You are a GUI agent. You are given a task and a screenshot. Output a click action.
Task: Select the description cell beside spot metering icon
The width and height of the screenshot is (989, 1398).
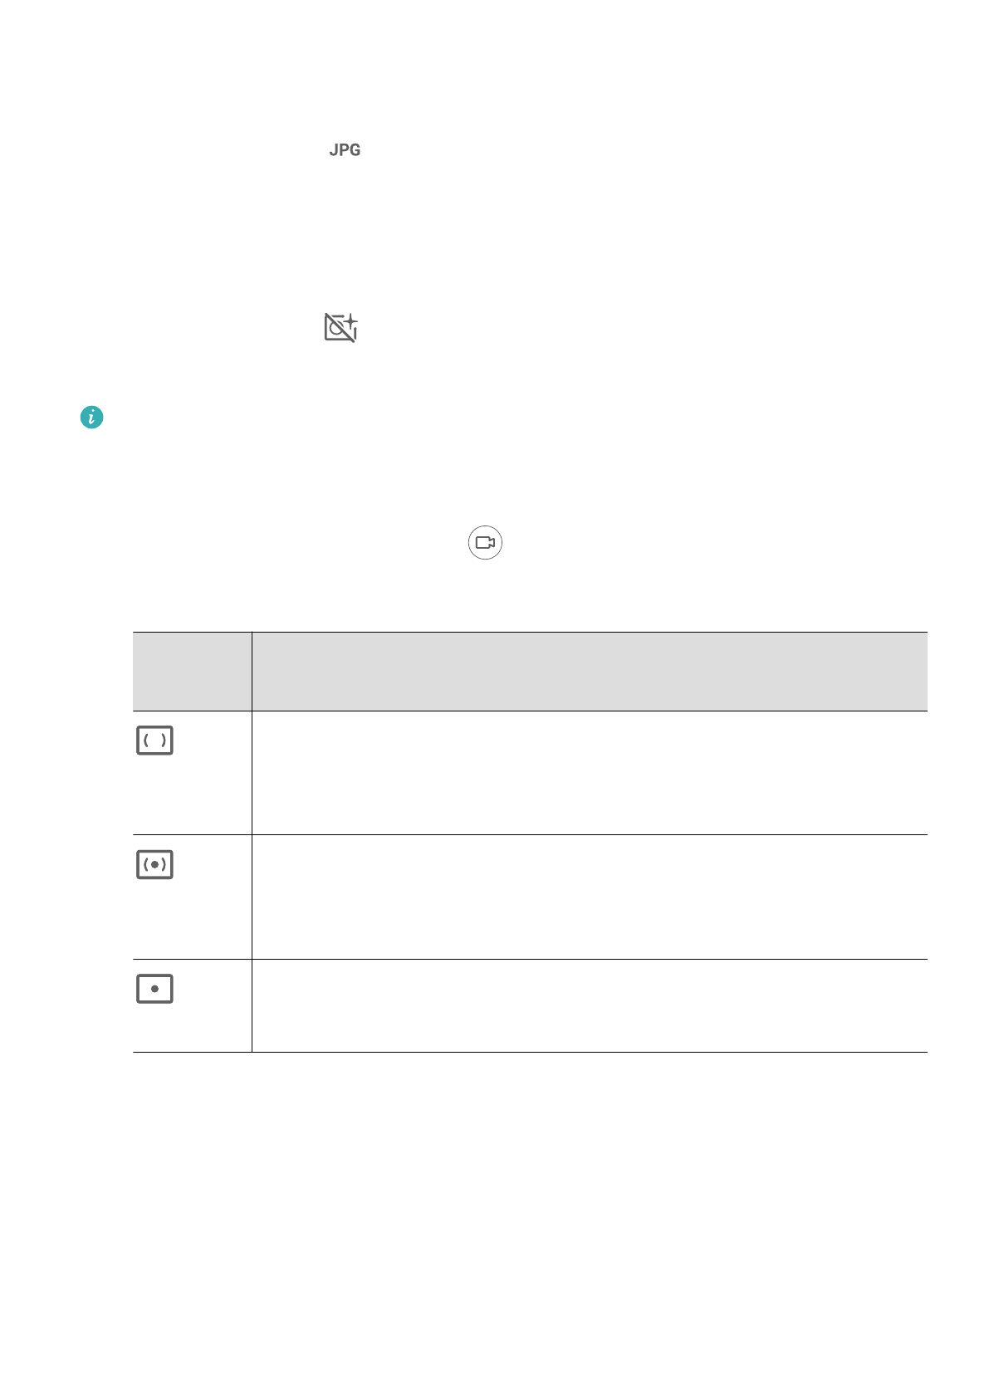[589, 1005]
